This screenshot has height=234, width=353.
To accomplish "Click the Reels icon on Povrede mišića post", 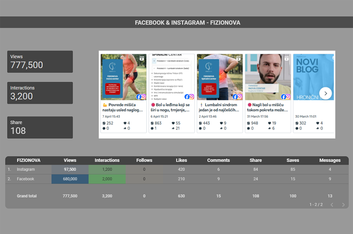I will click(x=141, y=58).
